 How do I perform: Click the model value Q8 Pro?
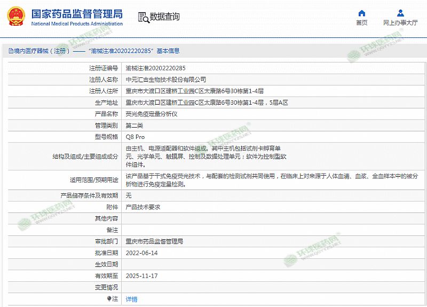coord(135,137)
